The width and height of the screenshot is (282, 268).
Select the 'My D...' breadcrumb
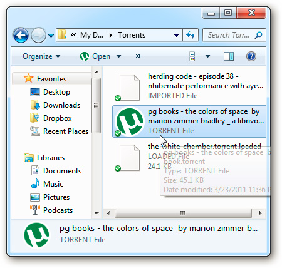pos(91,35)
